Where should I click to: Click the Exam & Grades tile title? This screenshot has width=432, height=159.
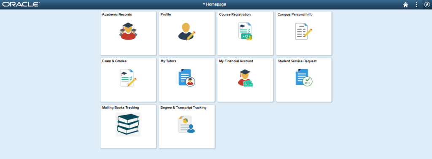pyautogui.click(x=114, y=61)
